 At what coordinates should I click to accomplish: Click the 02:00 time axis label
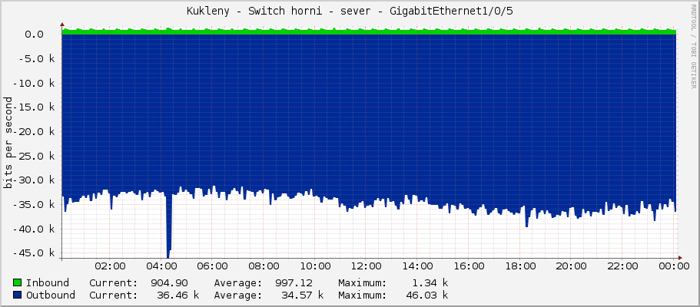[x=110, y=266]
